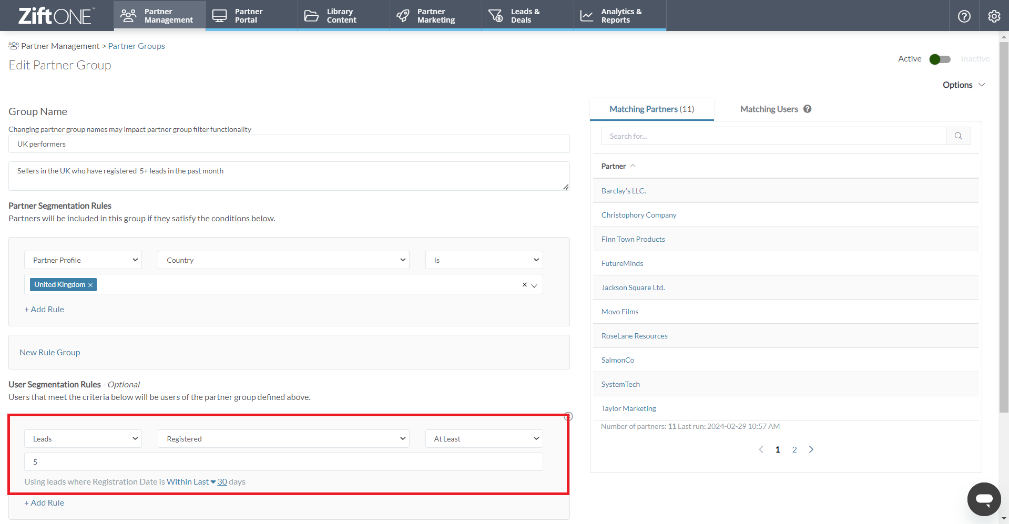
Task: Click the Partner Management breadcrumb icon
Action: (x=14, y=46)
